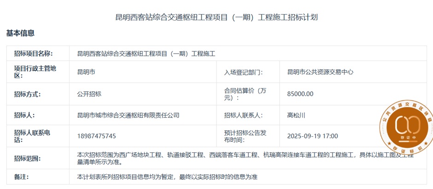Screen dimensions: 433x189
Task: Select the 2025-09-19 17:00 publish time value
Action: click(x=312, y=136)
